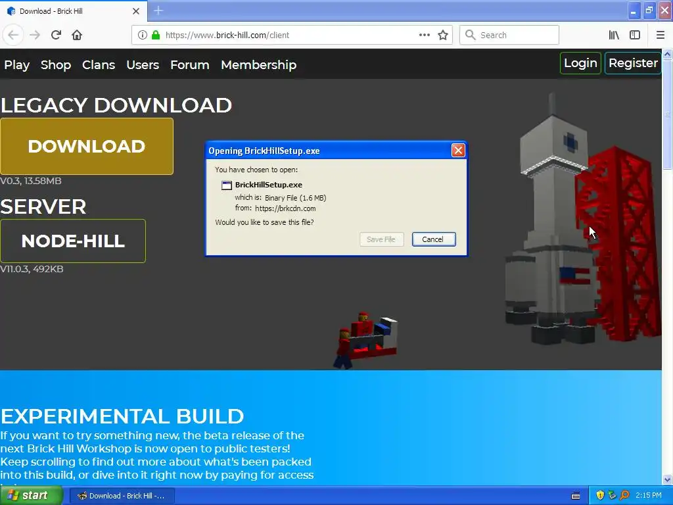Click the magnifier tray icon
673x505 pixels.
pyautogui.click(x=624, y=495)
